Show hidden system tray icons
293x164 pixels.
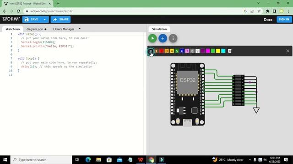tap(250, 160)
